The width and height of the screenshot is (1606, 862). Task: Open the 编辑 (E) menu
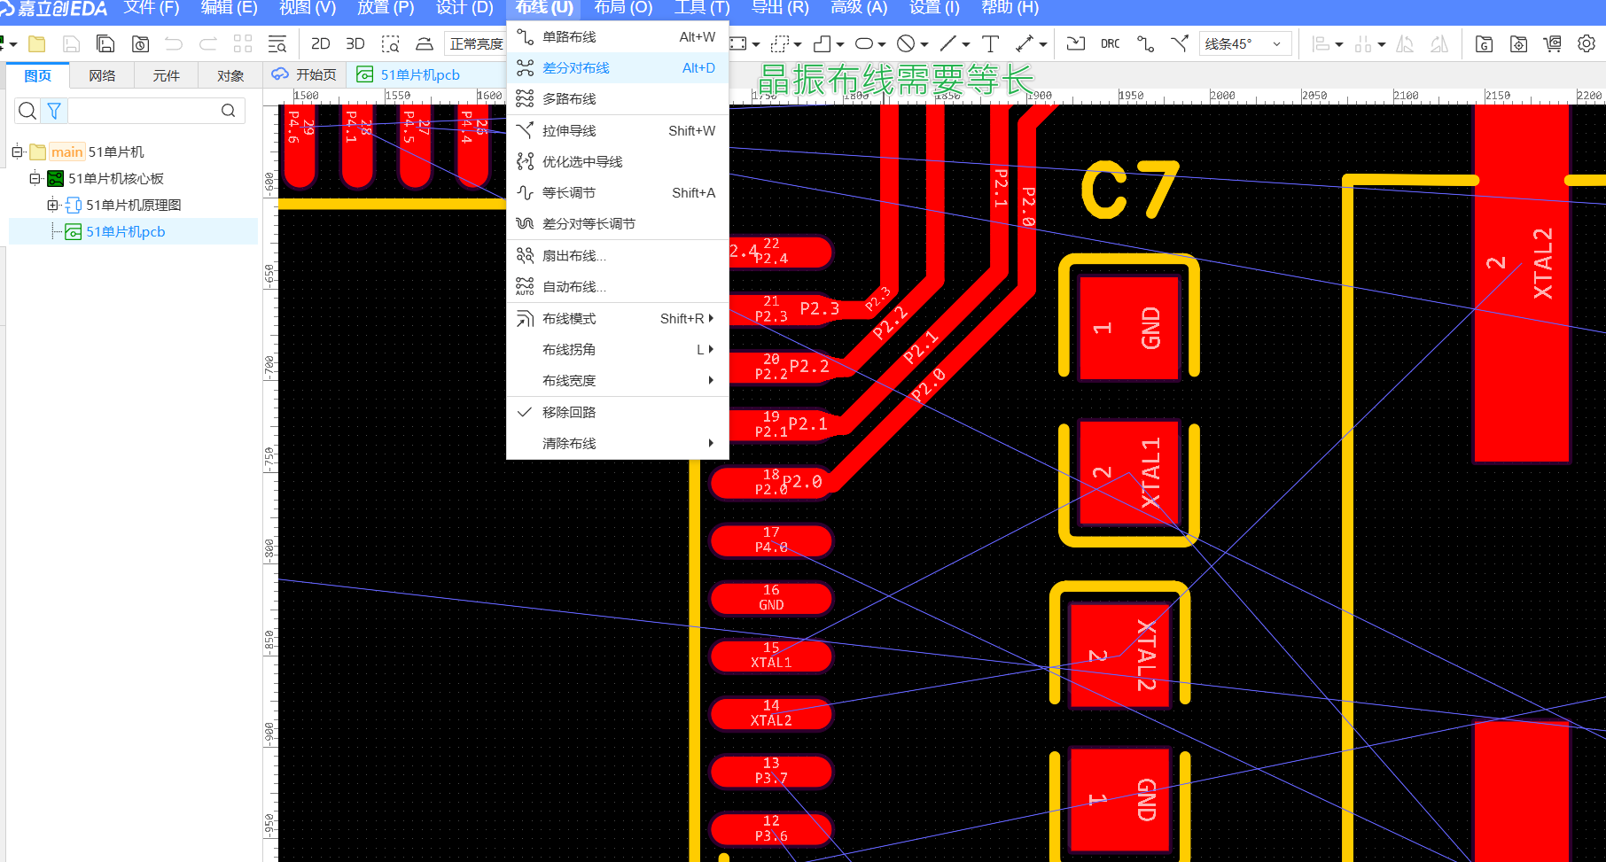229,8
